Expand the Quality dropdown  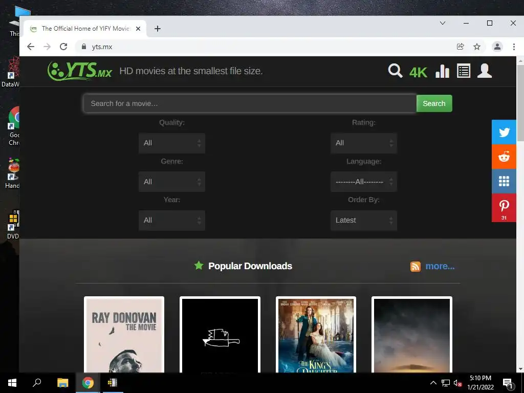(172, 143)
